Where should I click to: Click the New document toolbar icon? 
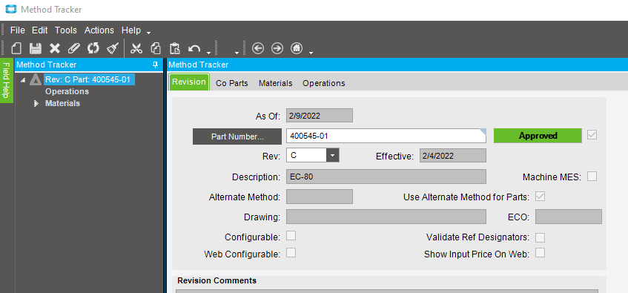16,48
